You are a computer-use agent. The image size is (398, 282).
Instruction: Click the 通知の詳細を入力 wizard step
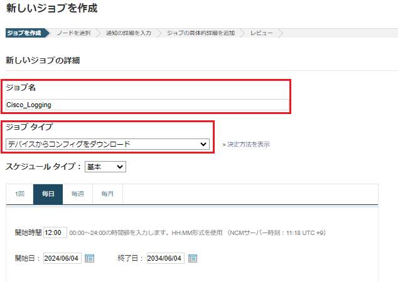coord(129,33)
